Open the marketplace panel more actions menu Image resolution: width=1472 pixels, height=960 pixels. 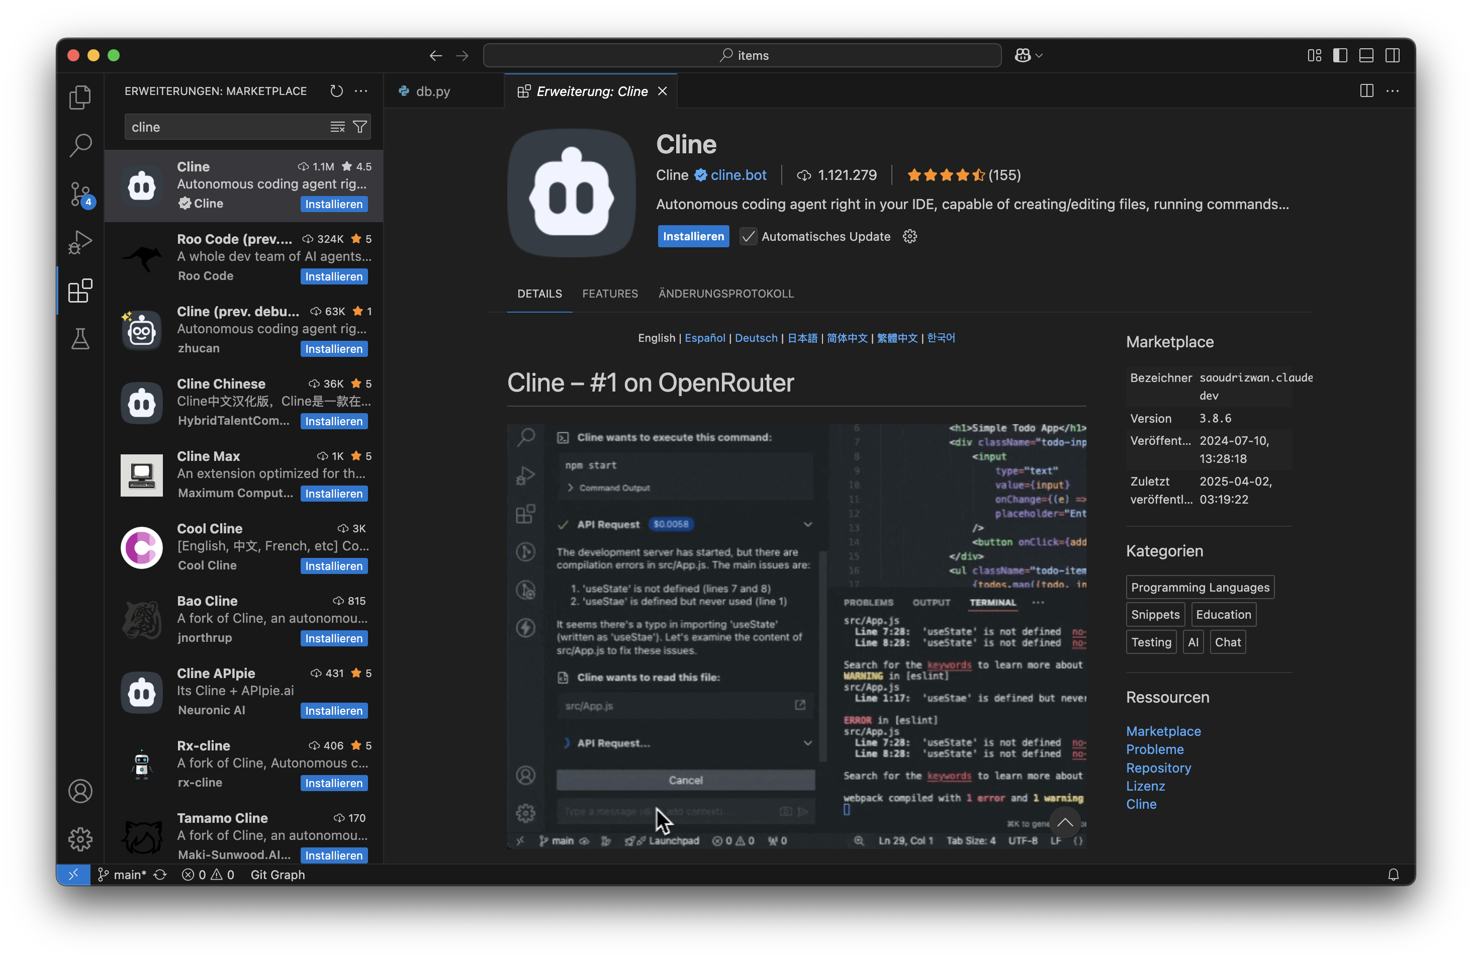(x=361, y=91)
